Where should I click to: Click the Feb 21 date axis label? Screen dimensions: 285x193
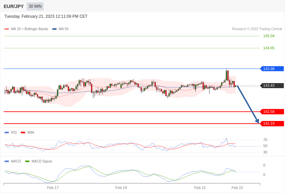[x=200, y=188]
